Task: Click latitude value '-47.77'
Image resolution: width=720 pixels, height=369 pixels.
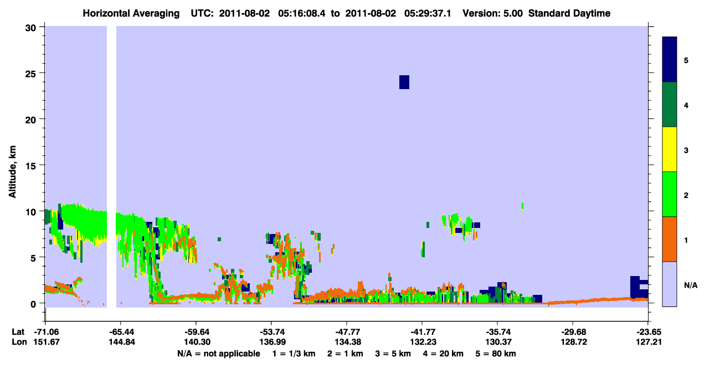Action: tap(347, 332)
